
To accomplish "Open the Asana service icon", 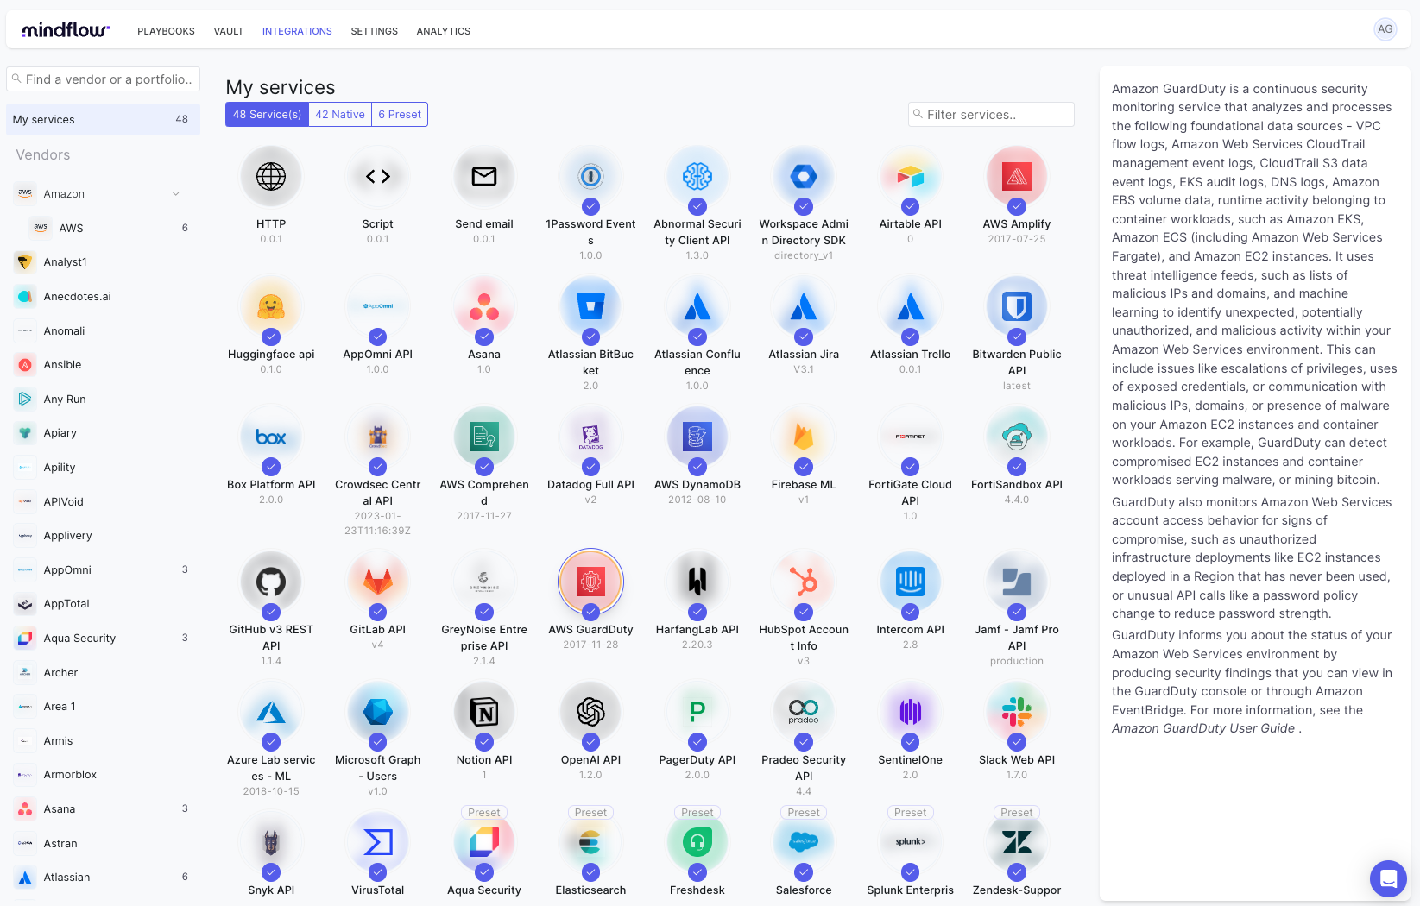I will 484,306.
